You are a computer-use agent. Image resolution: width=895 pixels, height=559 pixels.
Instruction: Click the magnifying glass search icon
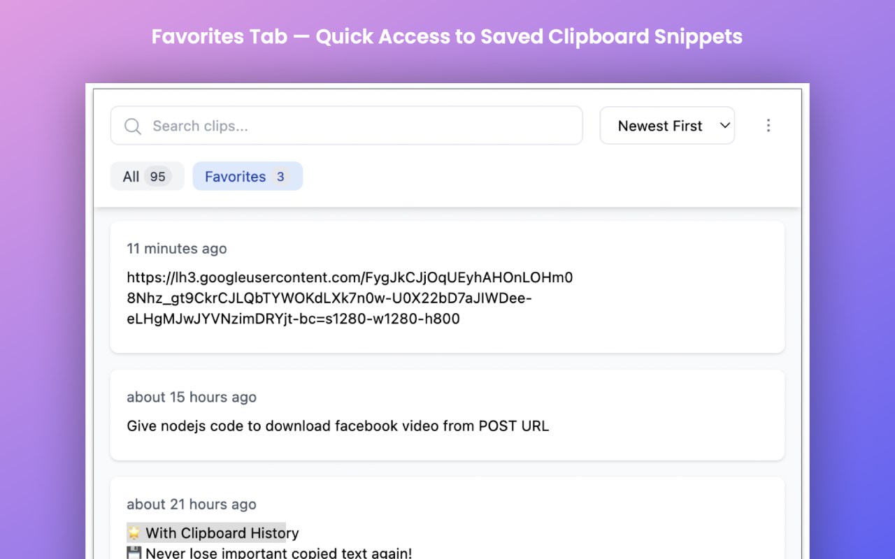click(x=133, y=126)
